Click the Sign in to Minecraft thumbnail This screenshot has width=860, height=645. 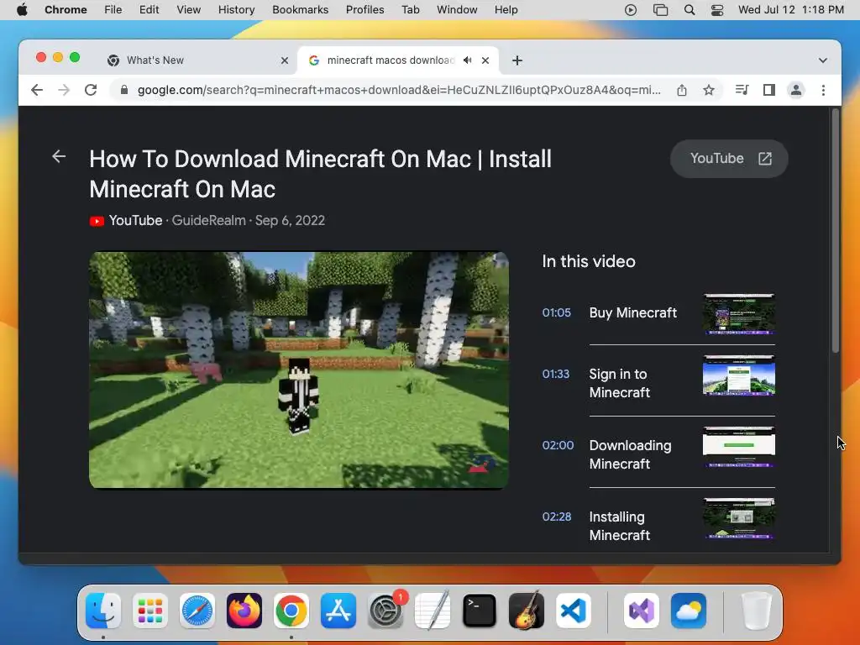tap(739, 375)
